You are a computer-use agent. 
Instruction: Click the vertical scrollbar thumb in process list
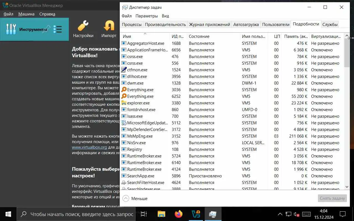(x=347, y=52)
